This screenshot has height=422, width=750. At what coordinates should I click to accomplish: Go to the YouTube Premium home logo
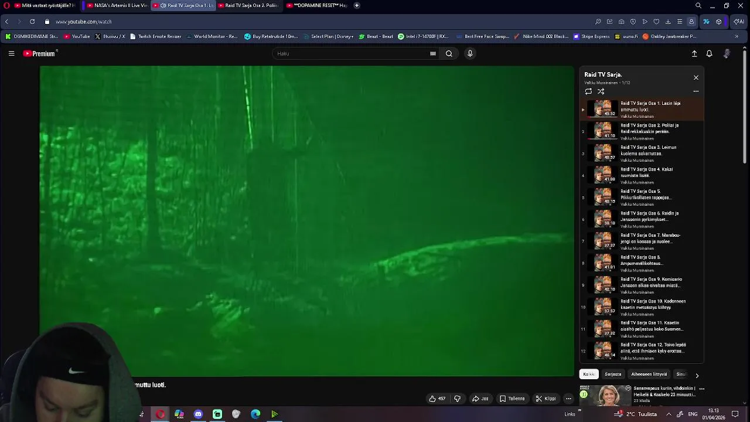pos(40,53)
